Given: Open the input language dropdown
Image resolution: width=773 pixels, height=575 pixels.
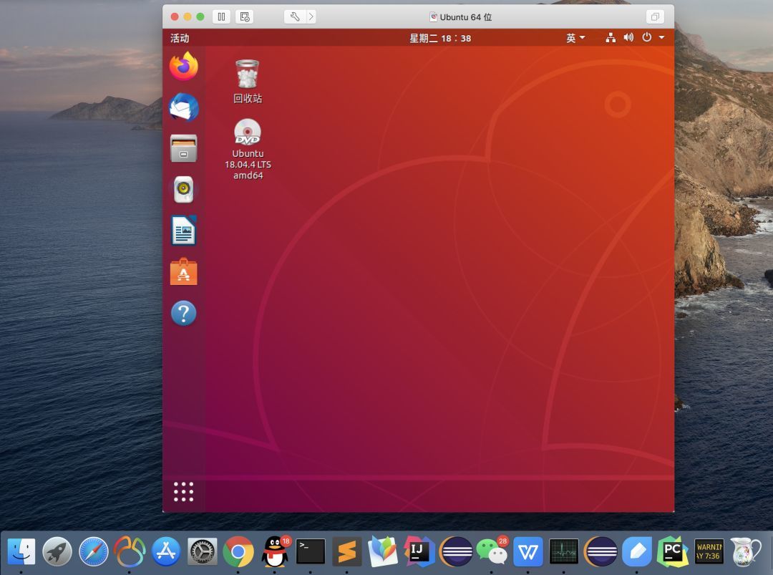Looking at the screenshot, I should (x=575, y=38).
